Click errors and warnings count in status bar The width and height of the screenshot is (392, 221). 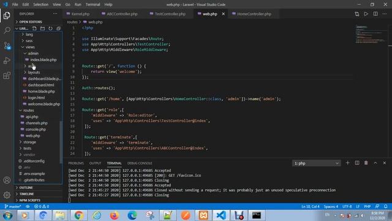click(42, 206)
